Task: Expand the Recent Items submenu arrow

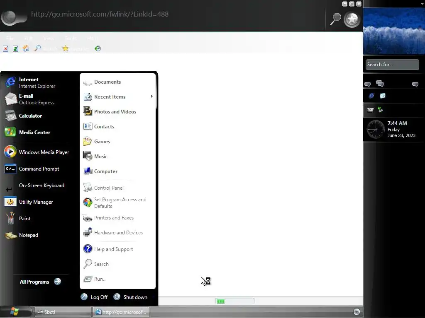Action: 152,96
